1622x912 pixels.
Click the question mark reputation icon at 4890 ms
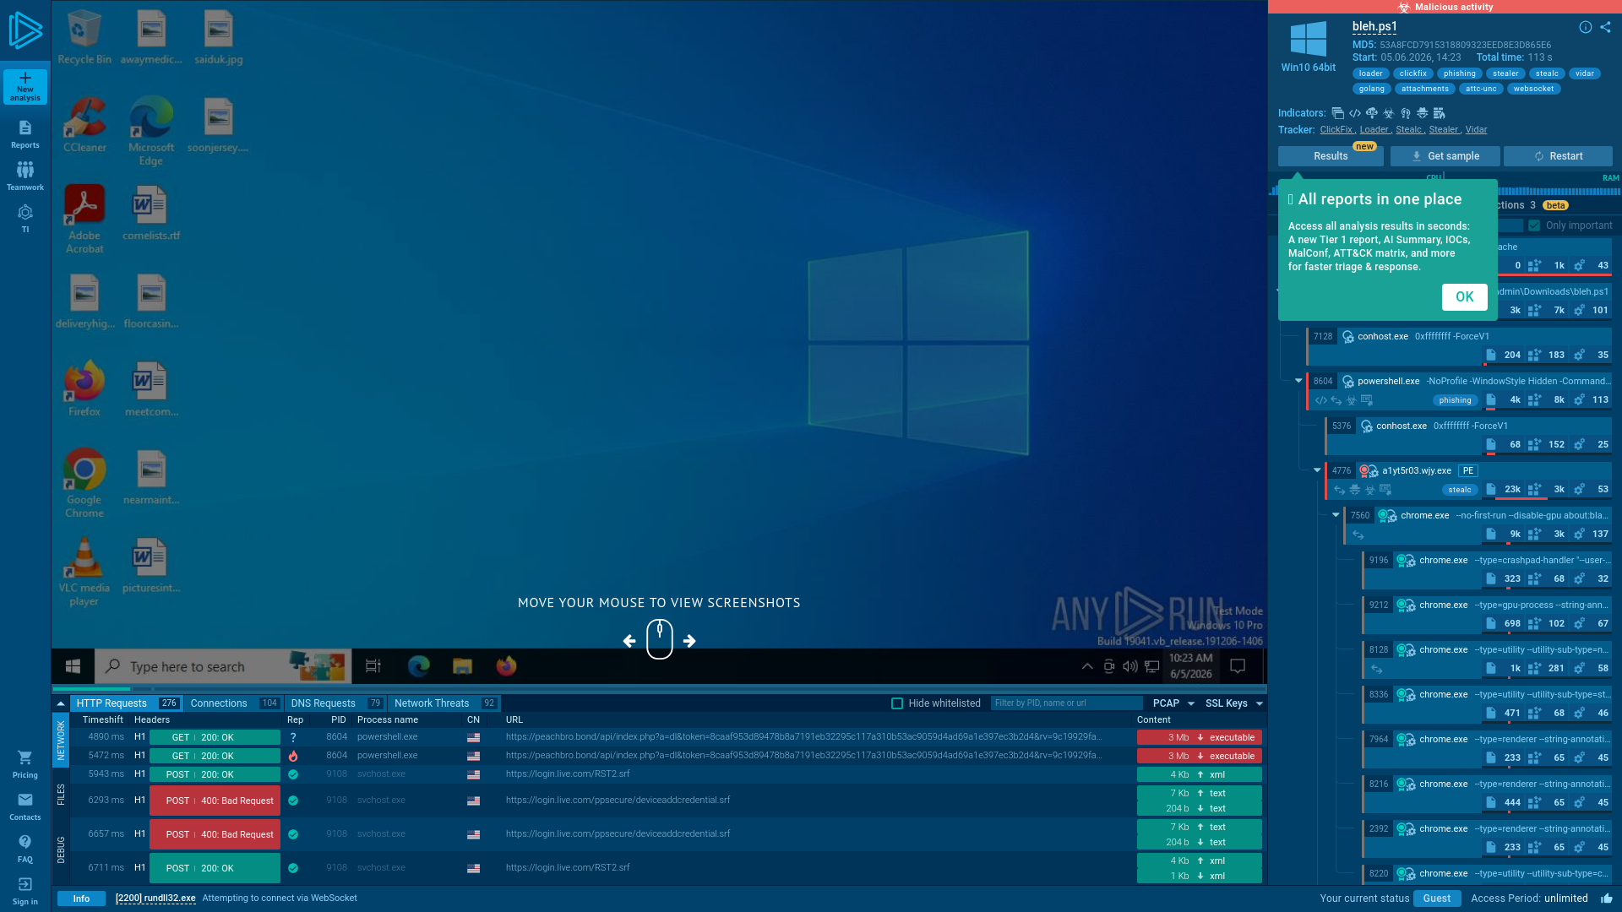pyautogui.click(x=293, y=737)
